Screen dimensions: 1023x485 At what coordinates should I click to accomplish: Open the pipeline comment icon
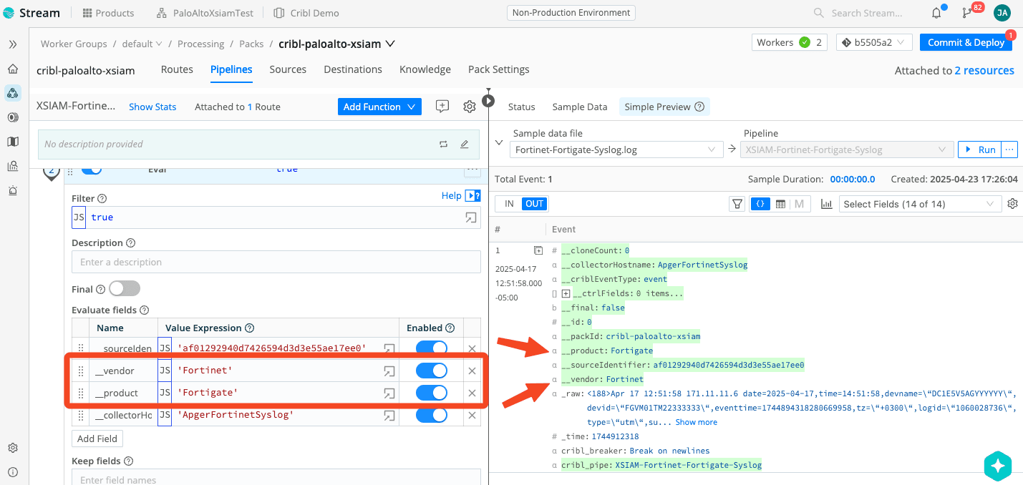(x=442, y=107)
